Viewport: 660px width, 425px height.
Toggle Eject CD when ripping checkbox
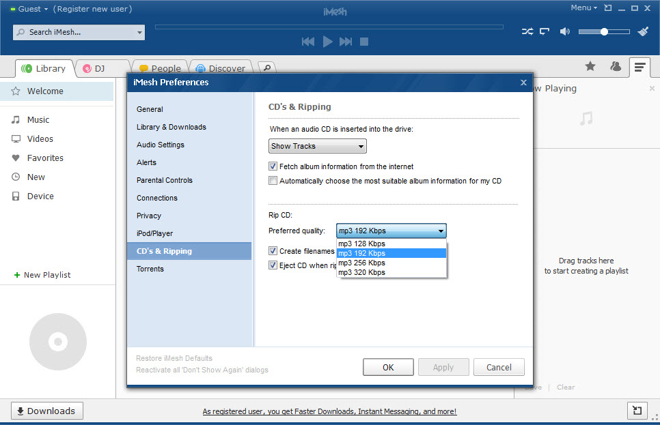pyautogui.click(x=273, y=265)
